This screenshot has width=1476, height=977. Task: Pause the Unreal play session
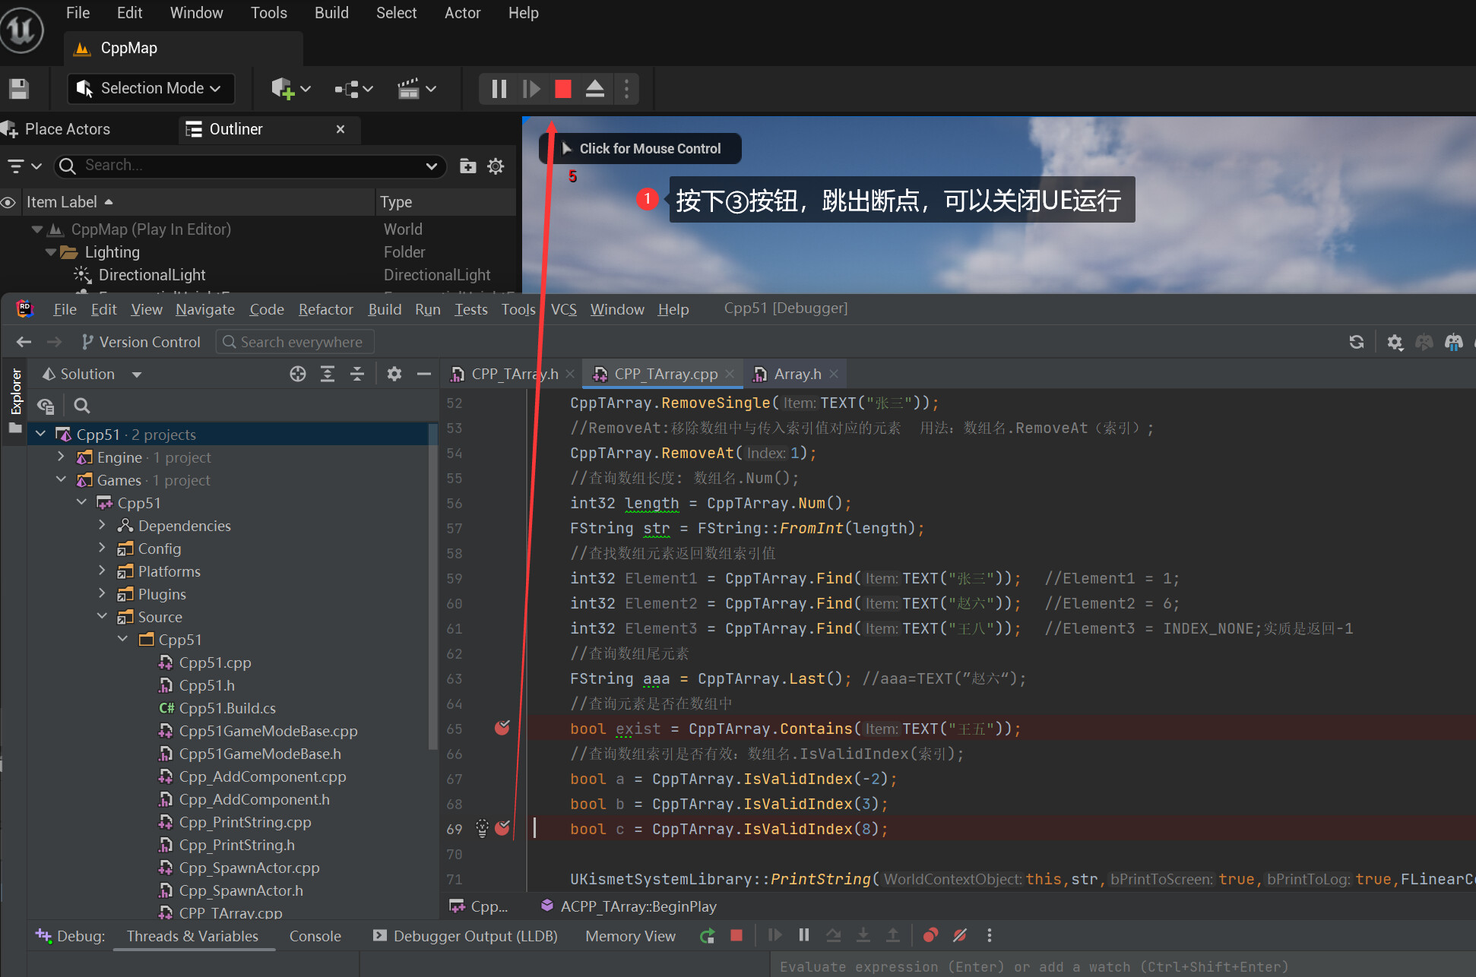pyautogui.click(x=499, y=89)
